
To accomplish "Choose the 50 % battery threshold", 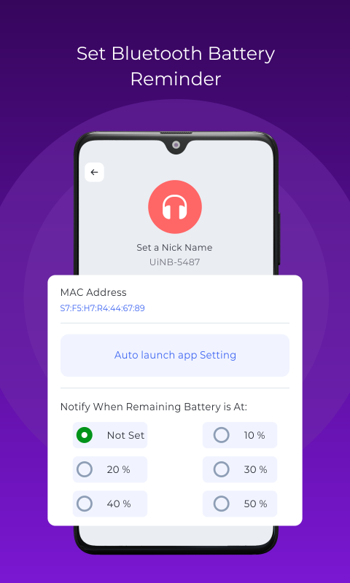I will point(240,504).
